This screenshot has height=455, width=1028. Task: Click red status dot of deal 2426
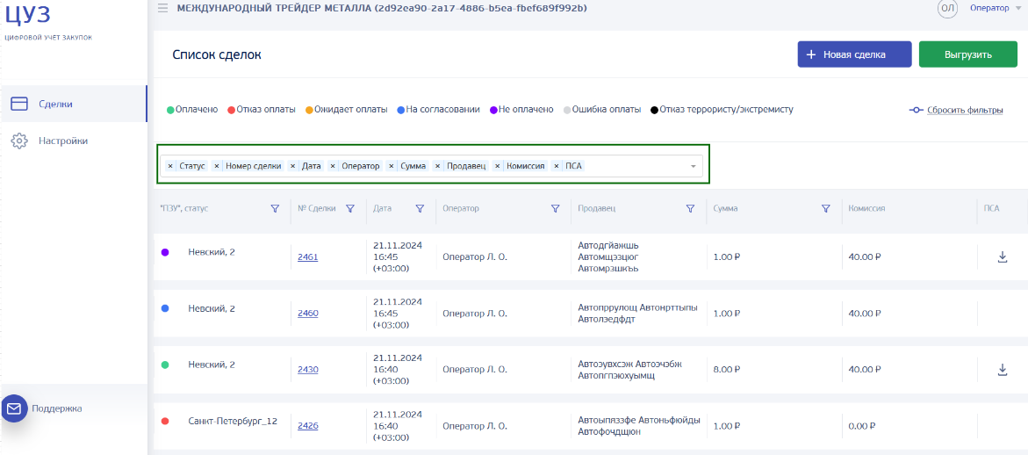click(165, 421)
